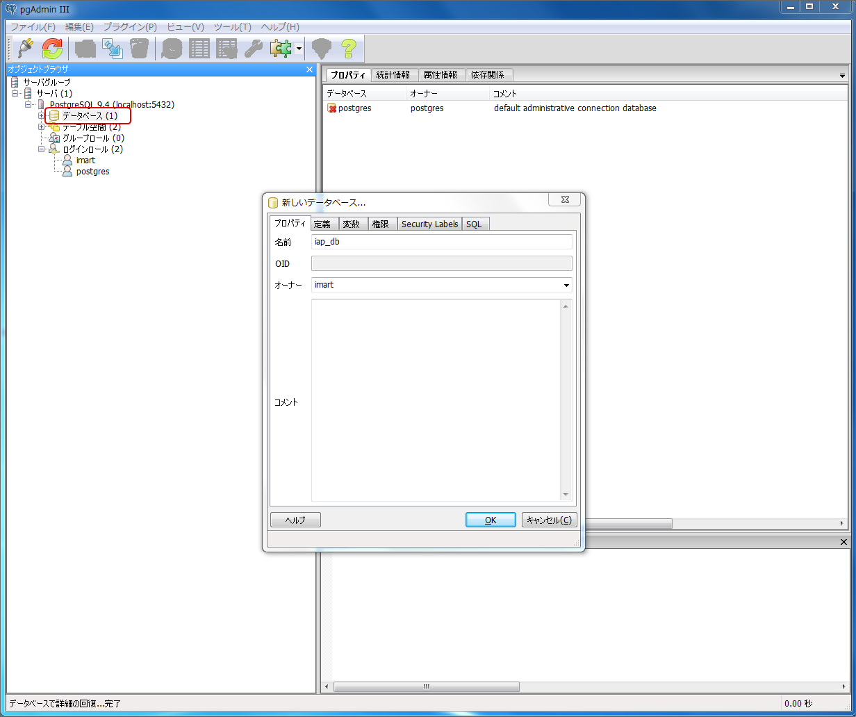Click the create new object toolbar icon
Screen dimensions: 856x717
click(113, 49)
